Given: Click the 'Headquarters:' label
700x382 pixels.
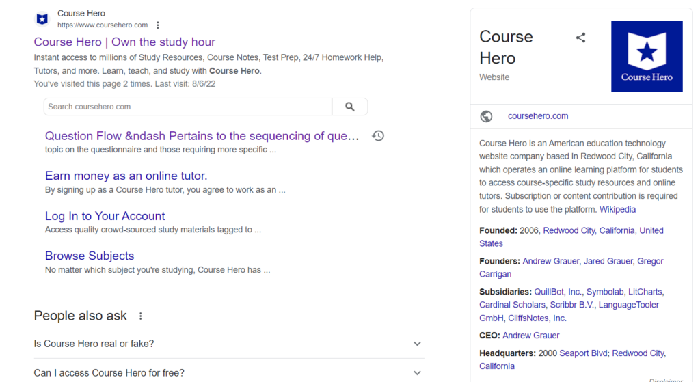Looking at the screenshot, I should point(508,353).
